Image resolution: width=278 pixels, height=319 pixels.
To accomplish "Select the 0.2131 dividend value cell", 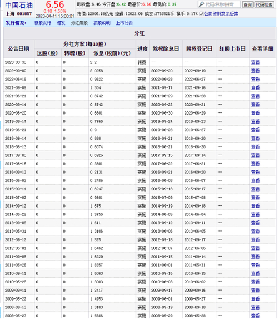I will [x=112, y=172].
